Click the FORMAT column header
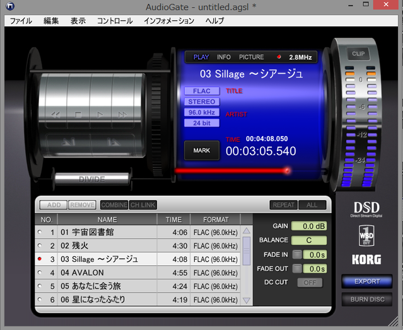Image resolution: width=403 pixels, height=330 pixels. coord(216,220)
